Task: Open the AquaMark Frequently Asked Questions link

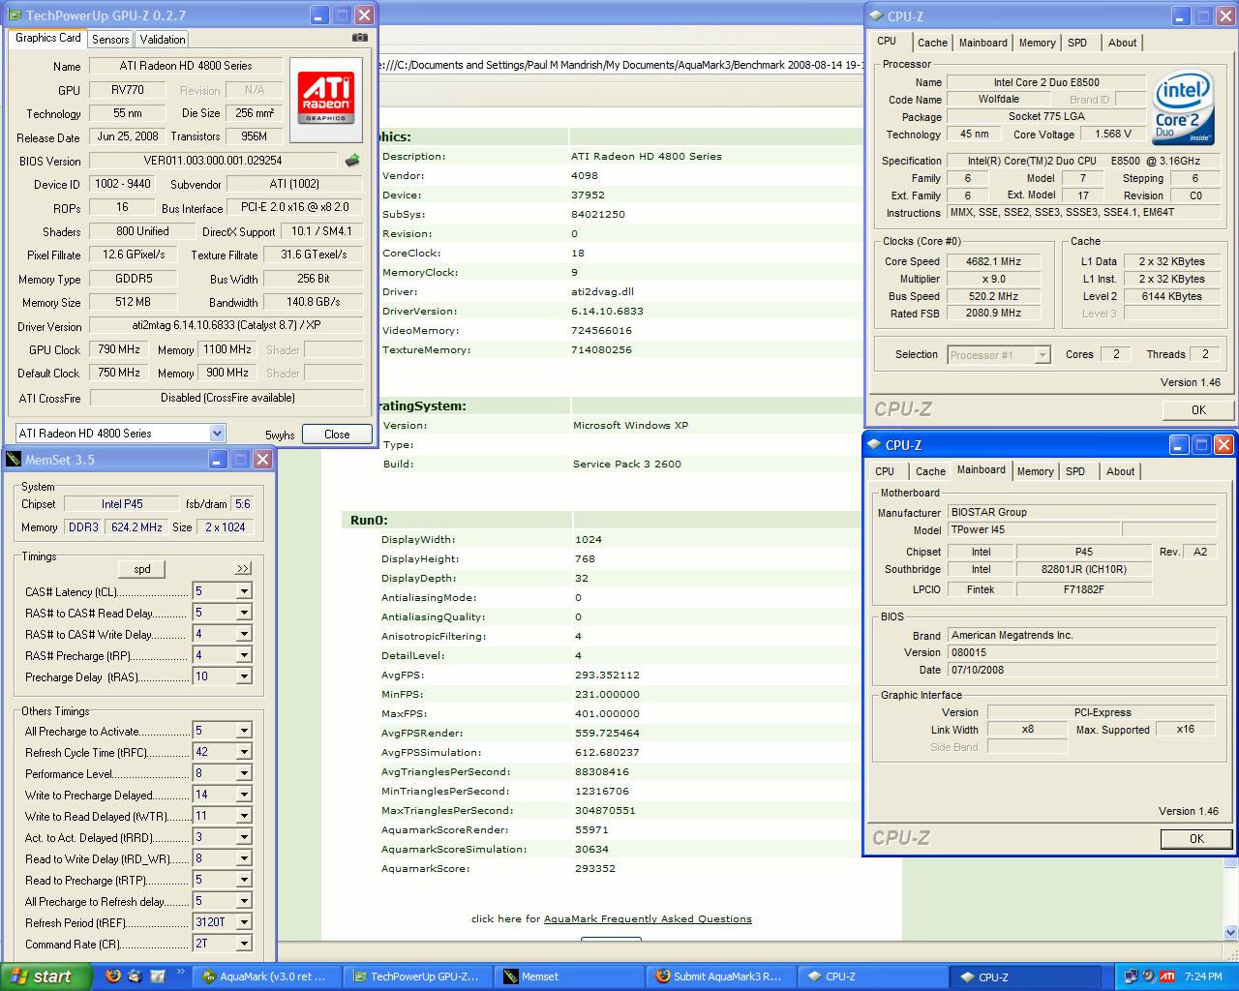Action: pyautogui.click(x=648, y=918)
